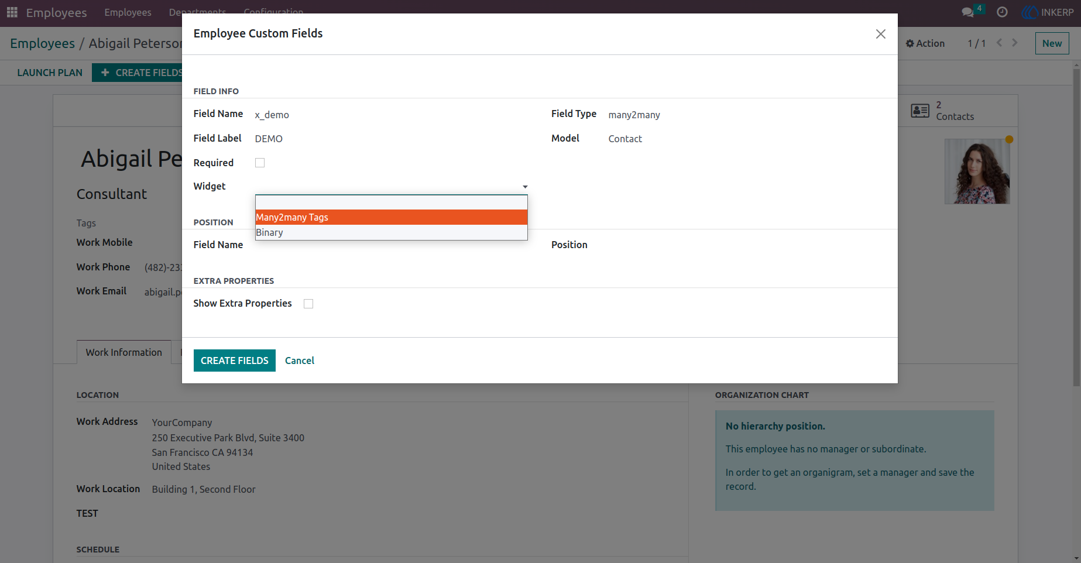The width and height of the screenshot is (1081, 563).
Task: Tick the Required checkbox
Action: (x=260, y=163)
